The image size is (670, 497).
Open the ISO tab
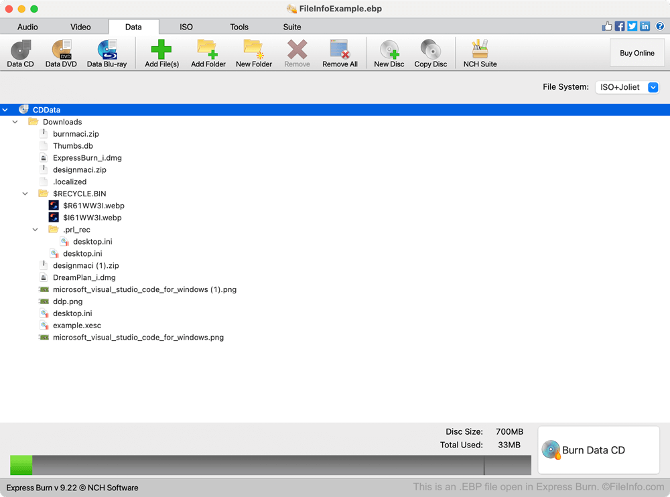tap(186, 27)
